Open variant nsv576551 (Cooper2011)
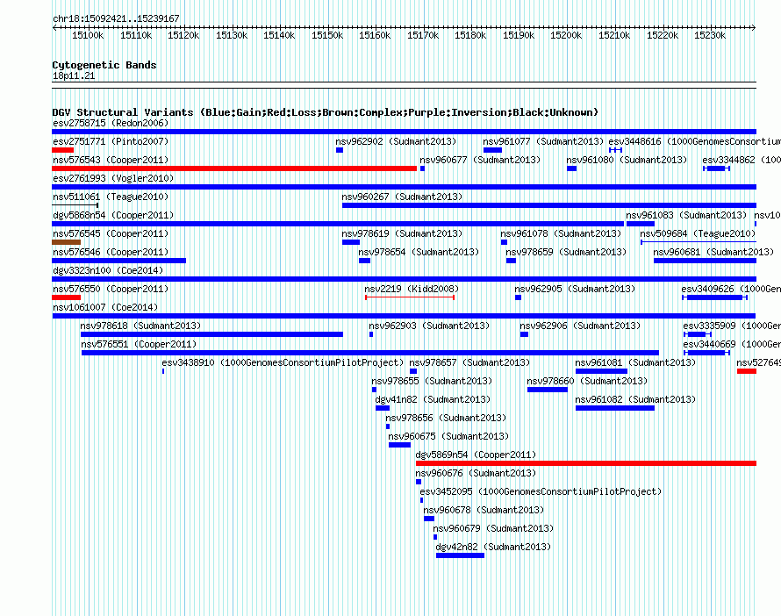 coord(139,344)
